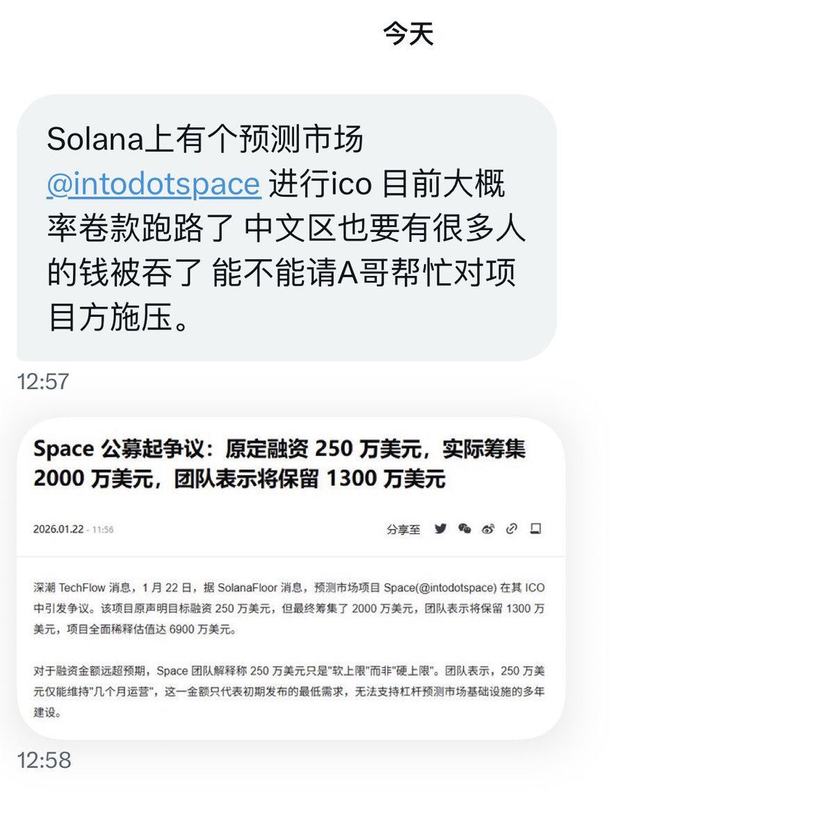The width and height of the screenshot is (817, 834).
Task: Click the 12:57 message timestamp
Action: point(43,382)
